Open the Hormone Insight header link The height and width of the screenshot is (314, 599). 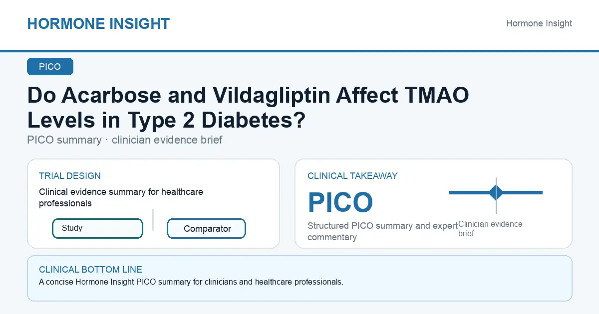539,23
